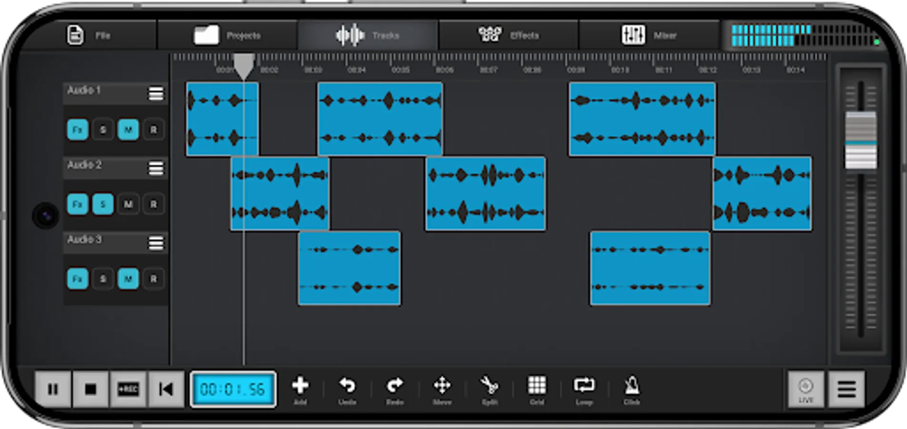The width and height of the screenshot is (907, 429).
Task: Solo the Audio 2 track
Action: tap(103, 204)
